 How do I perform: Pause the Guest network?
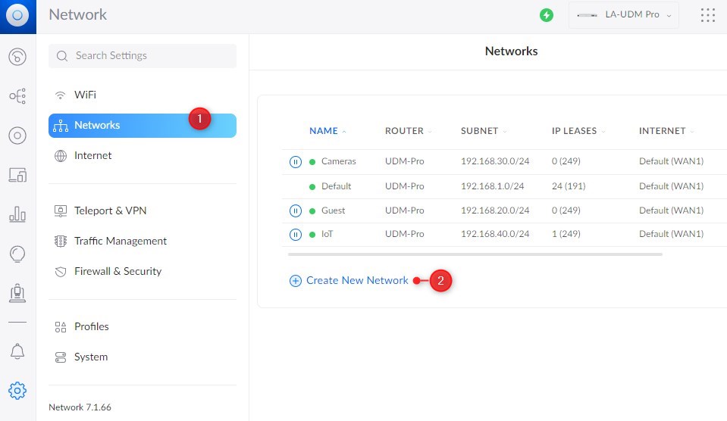(x=296, y=210)
